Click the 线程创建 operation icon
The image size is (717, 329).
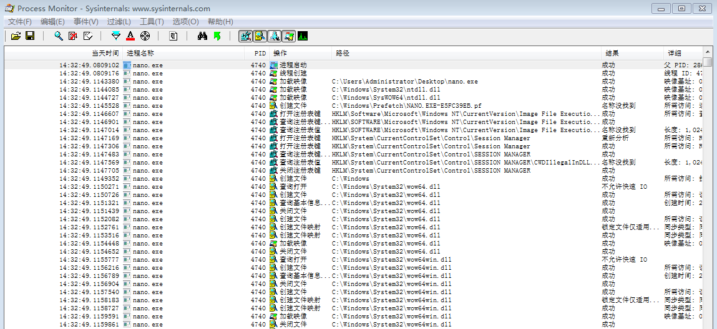coord(274,73)
